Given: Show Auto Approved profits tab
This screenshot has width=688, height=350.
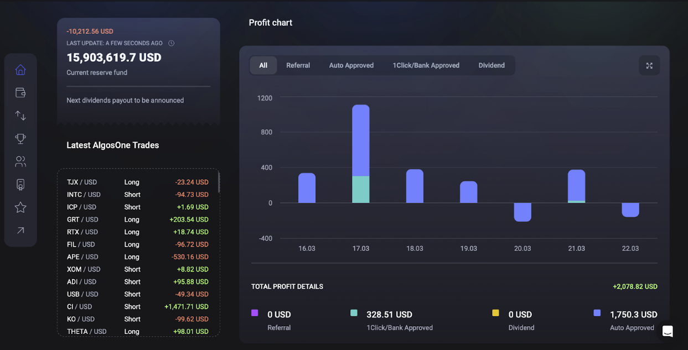Looking at the screenshot, I should [351, 65].
